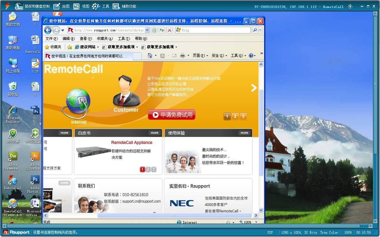Go to next banner with right arrow
This screenshot has width=380, height=237.
(x=254, y=87)
